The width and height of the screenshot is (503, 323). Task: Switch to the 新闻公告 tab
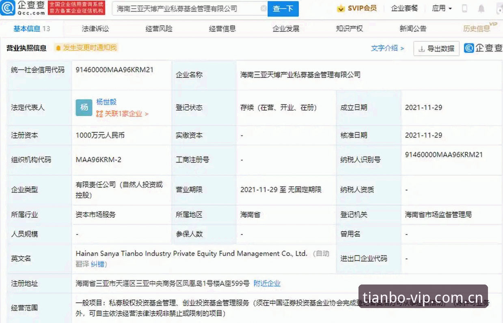(x=413, y=28)
